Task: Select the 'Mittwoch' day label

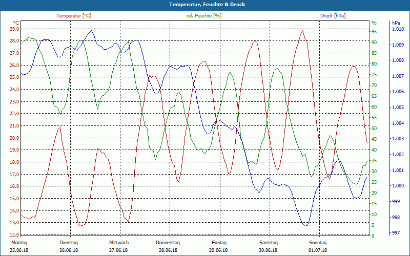Action: point(119,243)
